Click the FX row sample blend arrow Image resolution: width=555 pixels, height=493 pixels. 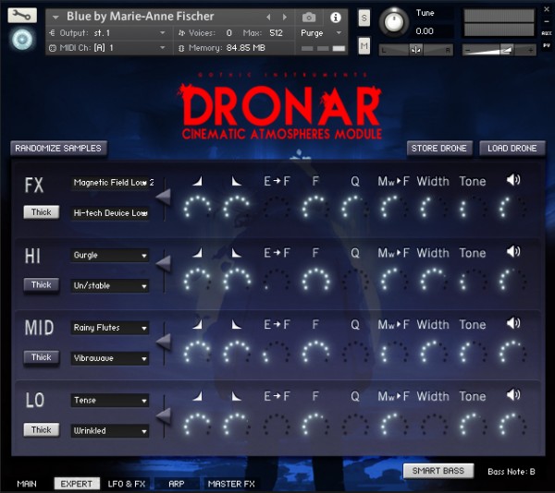coord(164,197)
